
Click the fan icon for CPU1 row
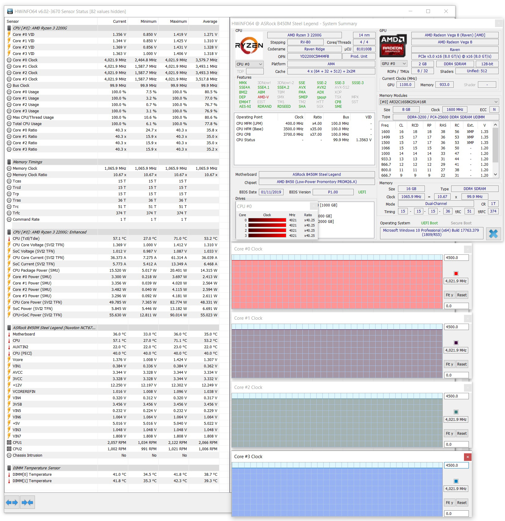click(9, 442)
